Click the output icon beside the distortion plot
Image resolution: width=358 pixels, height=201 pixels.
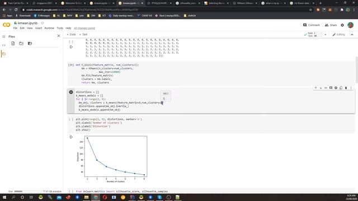(x=71, y=137)
